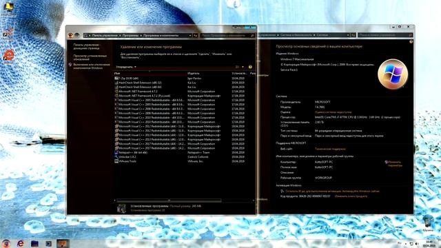
Task: Click Windows logo in System window
Action: coord(393,74)
